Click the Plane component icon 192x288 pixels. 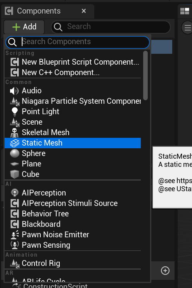click(14, 164)
